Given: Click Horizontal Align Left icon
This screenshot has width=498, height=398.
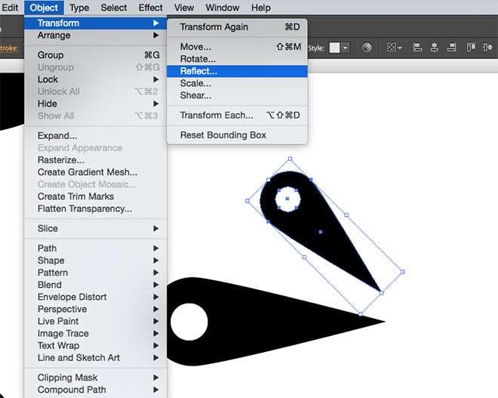Looking at the screenshot, I should 417,48.
